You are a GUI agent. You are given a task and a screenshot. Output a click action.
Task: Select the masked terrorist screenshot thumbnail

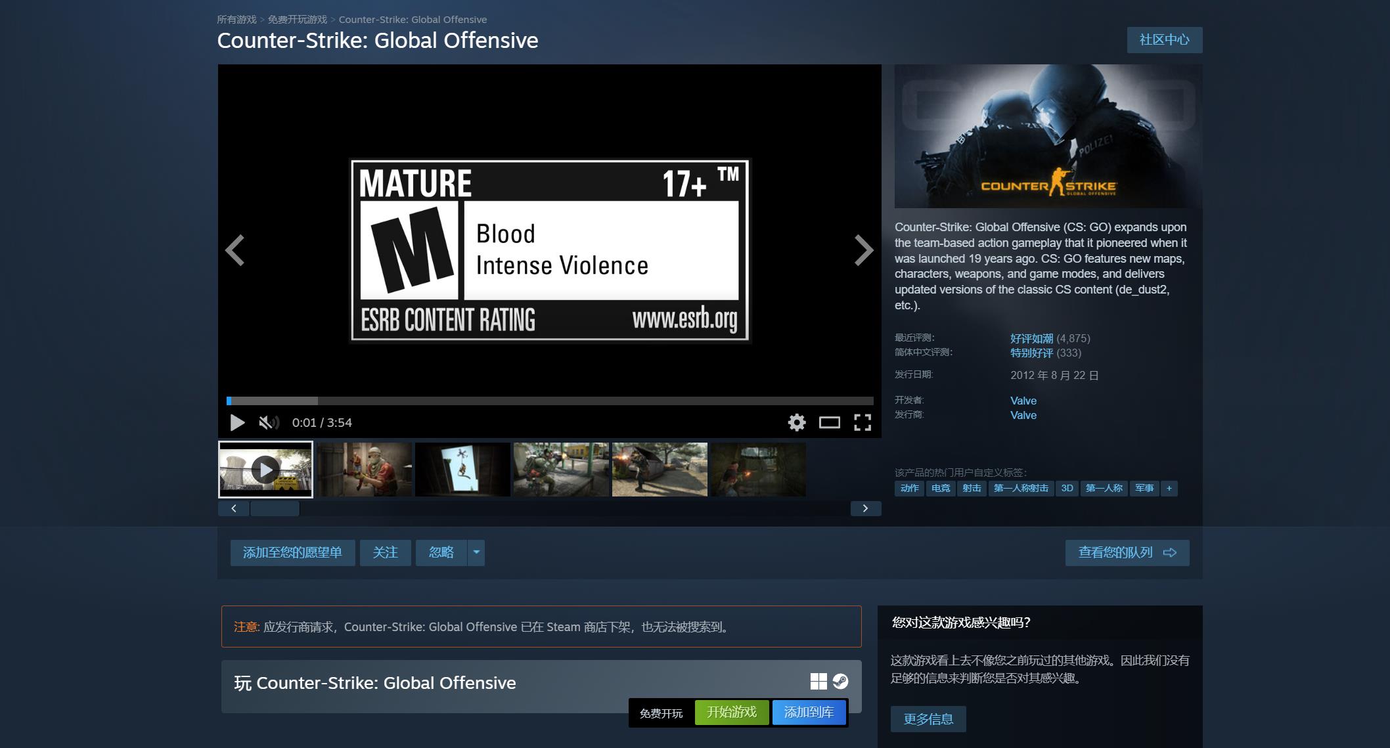click(364, 470)
